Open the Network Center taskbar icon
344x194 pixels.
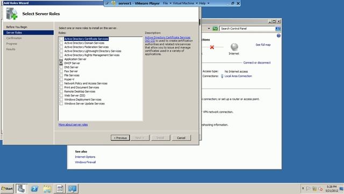point(73,189)
